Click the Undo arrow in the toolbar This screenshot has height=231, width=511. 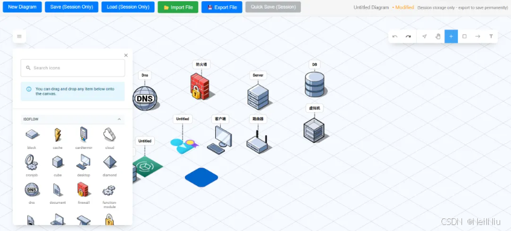tap(395, 36)
